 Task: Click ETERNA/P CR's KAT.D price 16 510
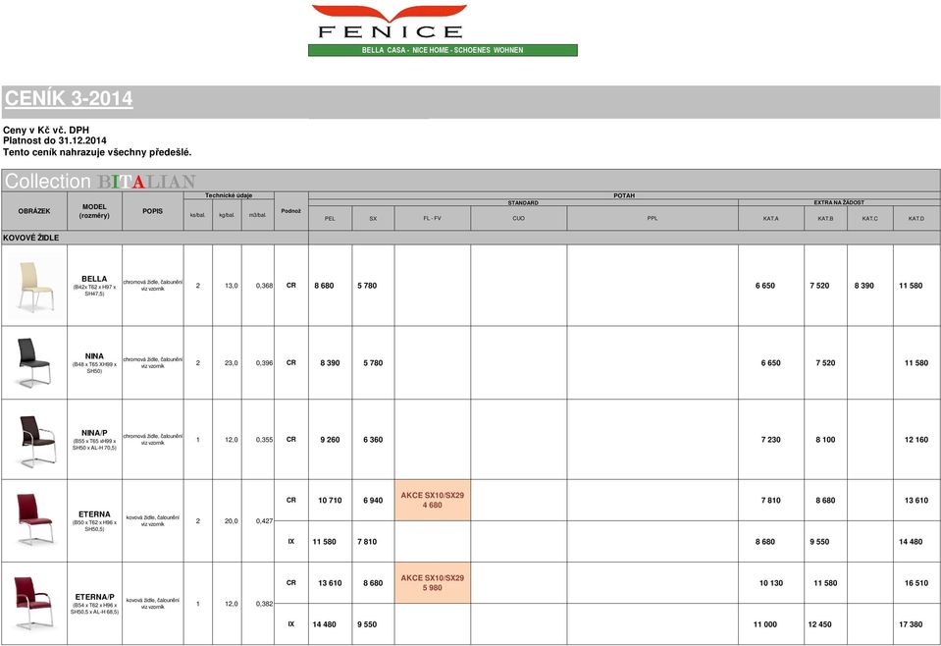[x=916, y=583]
